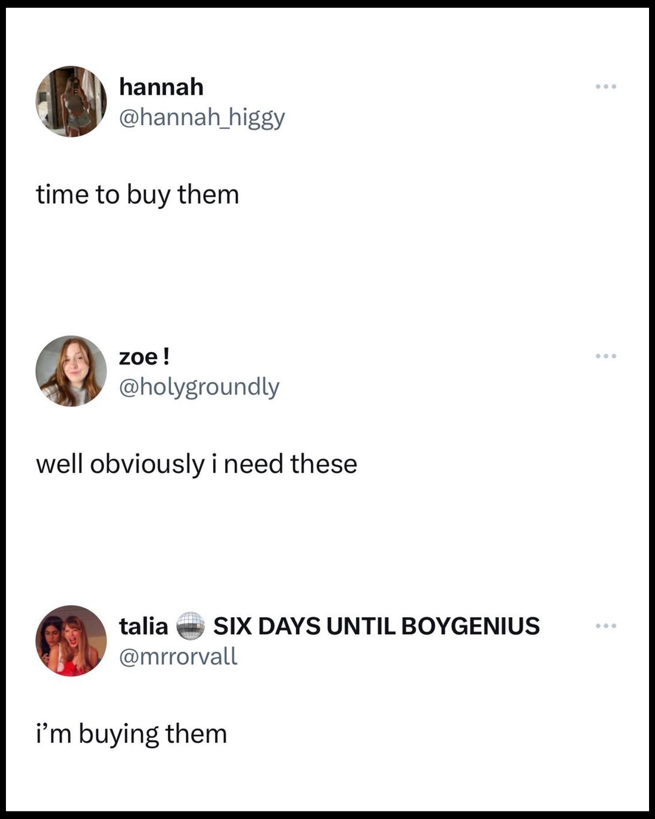Open the "well obviously i need these" tweet
This screenshot has height=819, width=655.
coord(196,464)
